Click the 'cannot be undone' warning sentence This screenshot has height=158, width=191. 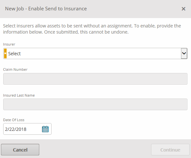point(86,32)
